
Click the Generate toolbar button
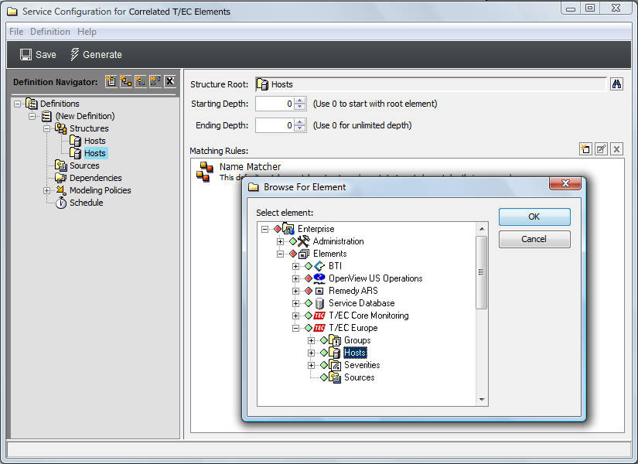[x=96, y=55]
